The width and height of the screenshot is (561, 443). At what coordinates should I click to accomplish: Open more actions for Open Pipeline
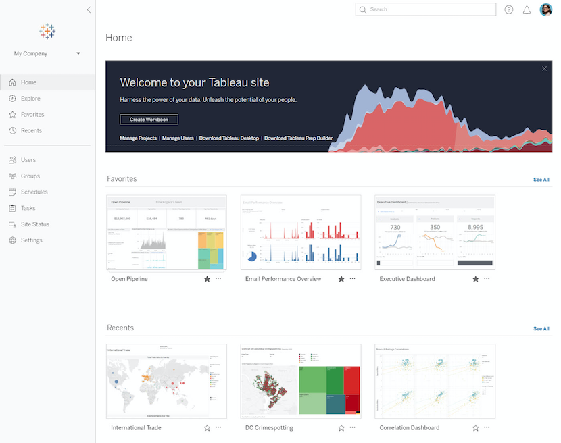click(x=218, y=278)
